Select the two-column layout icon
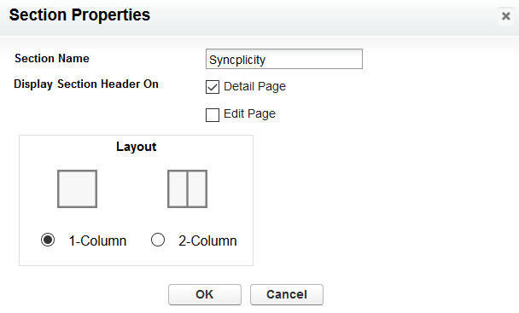 click(187, 189)
